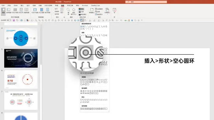Viewport: 214px width, 120px height.
Task: Toggle the AutoSave switch
Action: tap(9, 20)
